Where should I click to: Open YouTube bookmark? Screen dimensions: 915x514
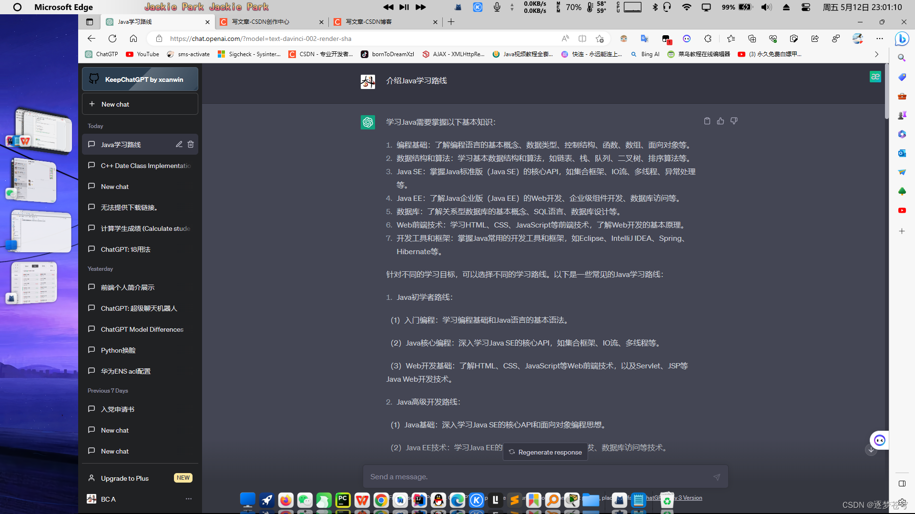[142, 54]
